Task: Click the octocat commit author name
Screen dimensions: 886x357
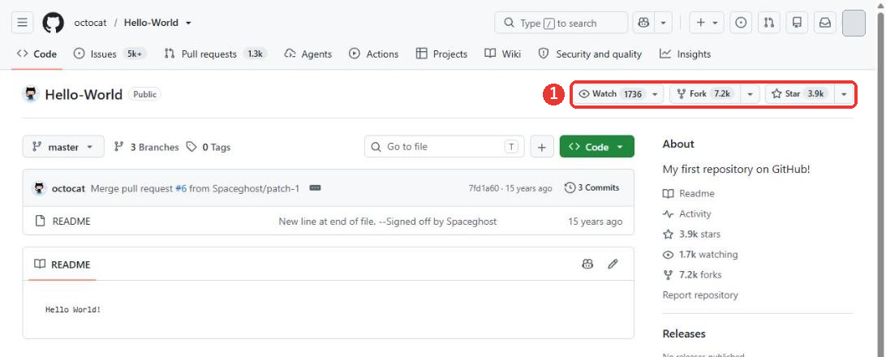Action: (70, 188)
